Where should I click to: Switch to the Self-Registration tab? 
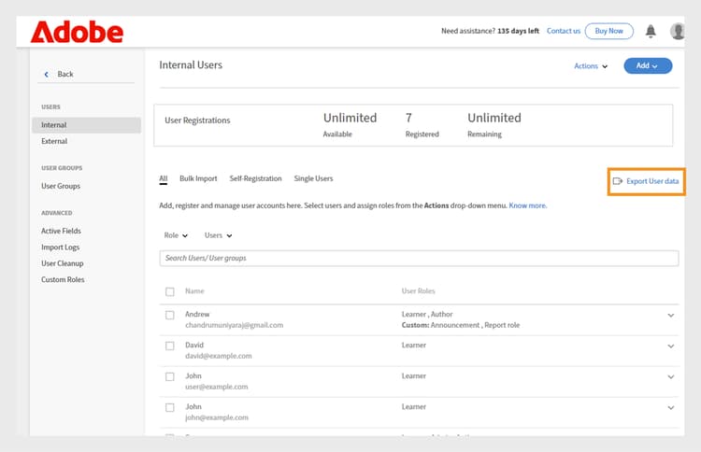(x=255, y=178)
